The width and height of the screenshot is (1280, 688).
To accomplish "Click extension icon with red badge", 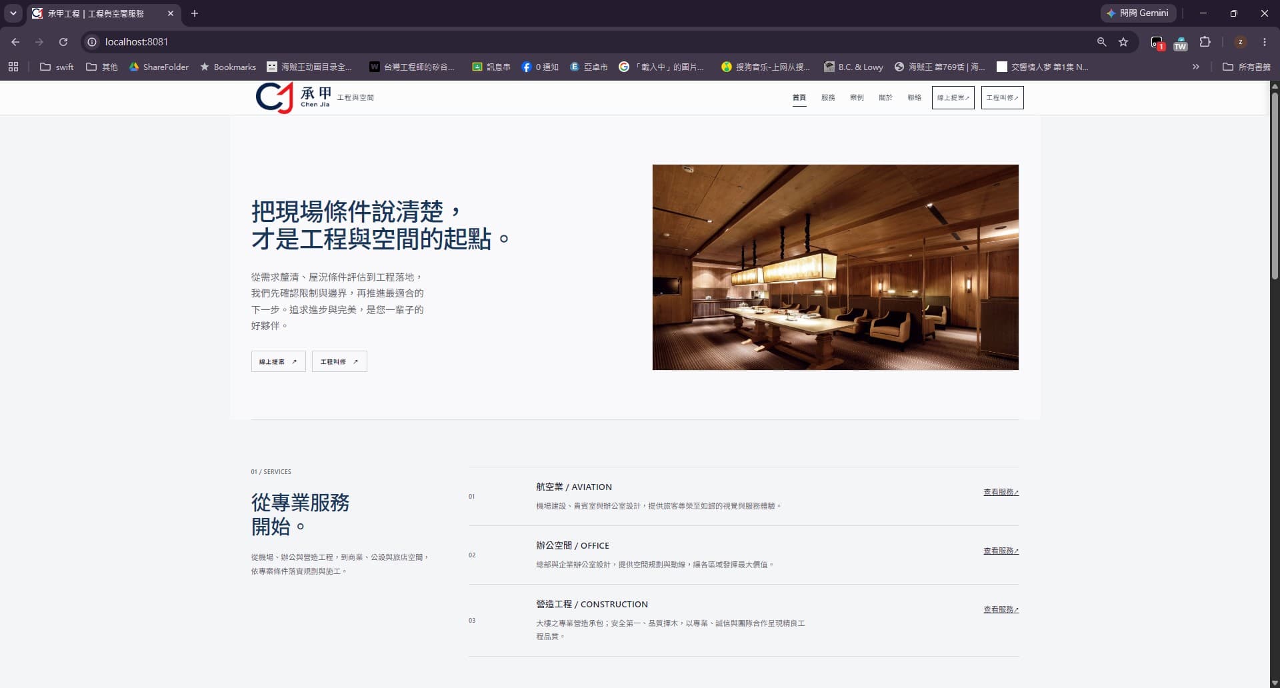I will pyautogui.click(x=1157, y=43).
